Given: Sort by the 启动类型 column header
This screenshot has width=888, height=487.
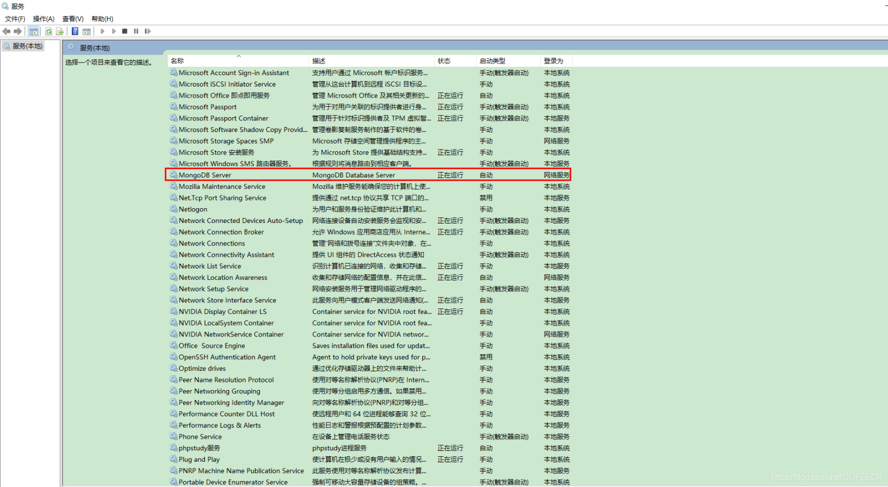Looking at the screenshot, I should [508, 61].
